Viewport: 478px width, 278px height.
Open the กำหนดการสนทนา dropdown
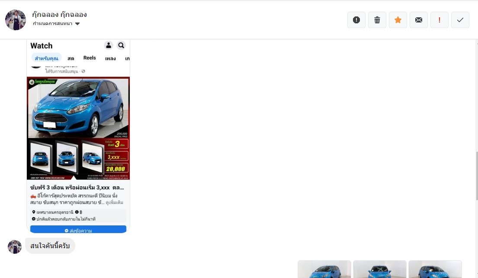tap(56, 24)
